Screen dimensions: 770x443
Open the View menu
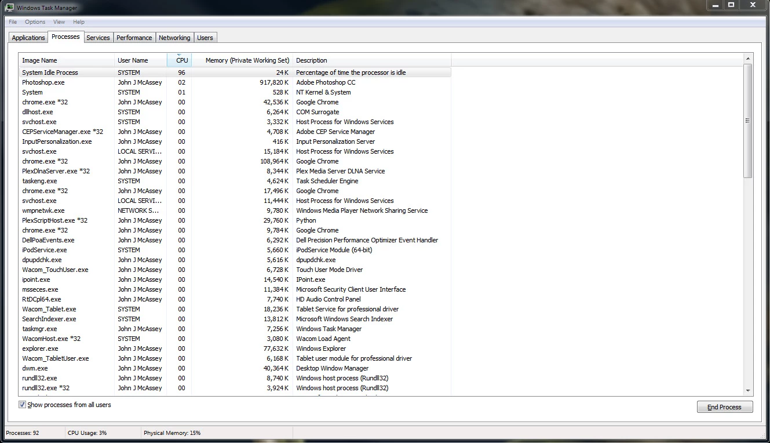[59, 22]
